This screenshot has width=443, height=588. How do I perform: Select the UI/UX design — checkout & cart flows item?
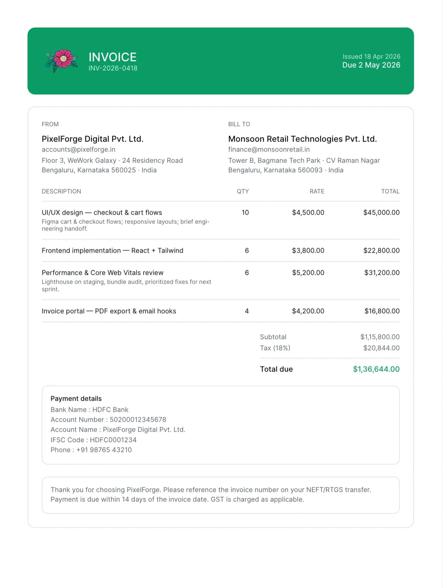coord(102,213)
